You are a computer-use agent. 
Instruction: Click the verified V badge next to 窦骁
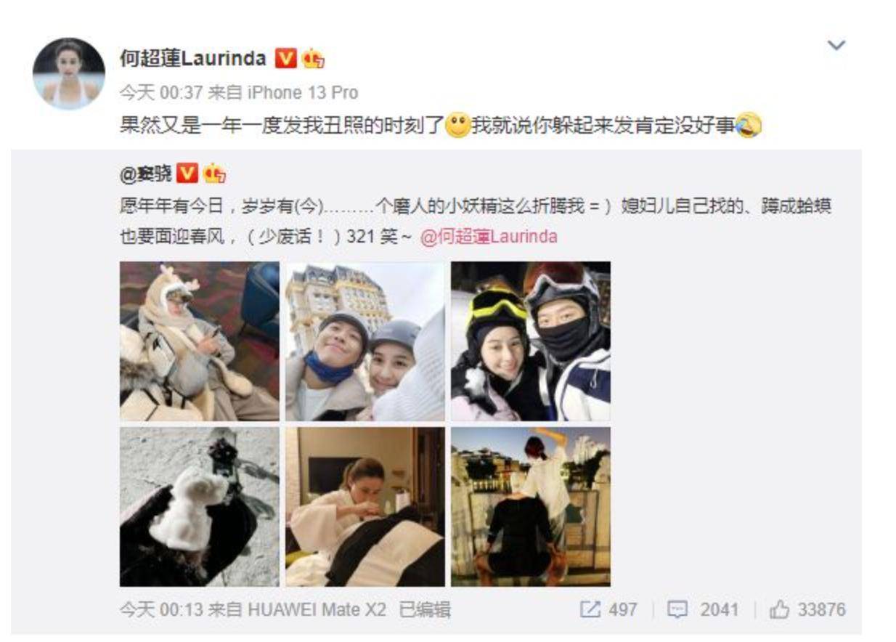[188, 174]
